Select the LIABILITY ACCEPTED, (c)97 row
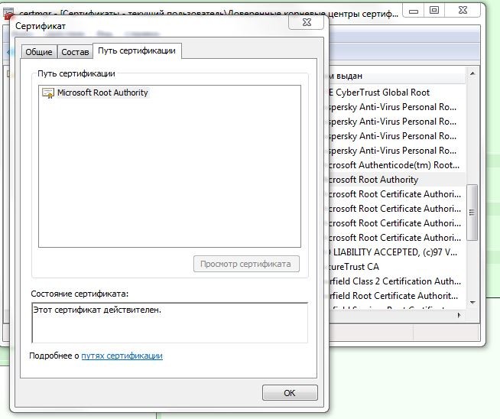500x419 pixels. click(397, 252)
